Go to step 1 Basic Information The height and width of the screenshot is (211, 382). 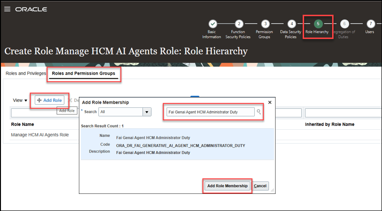213,24
